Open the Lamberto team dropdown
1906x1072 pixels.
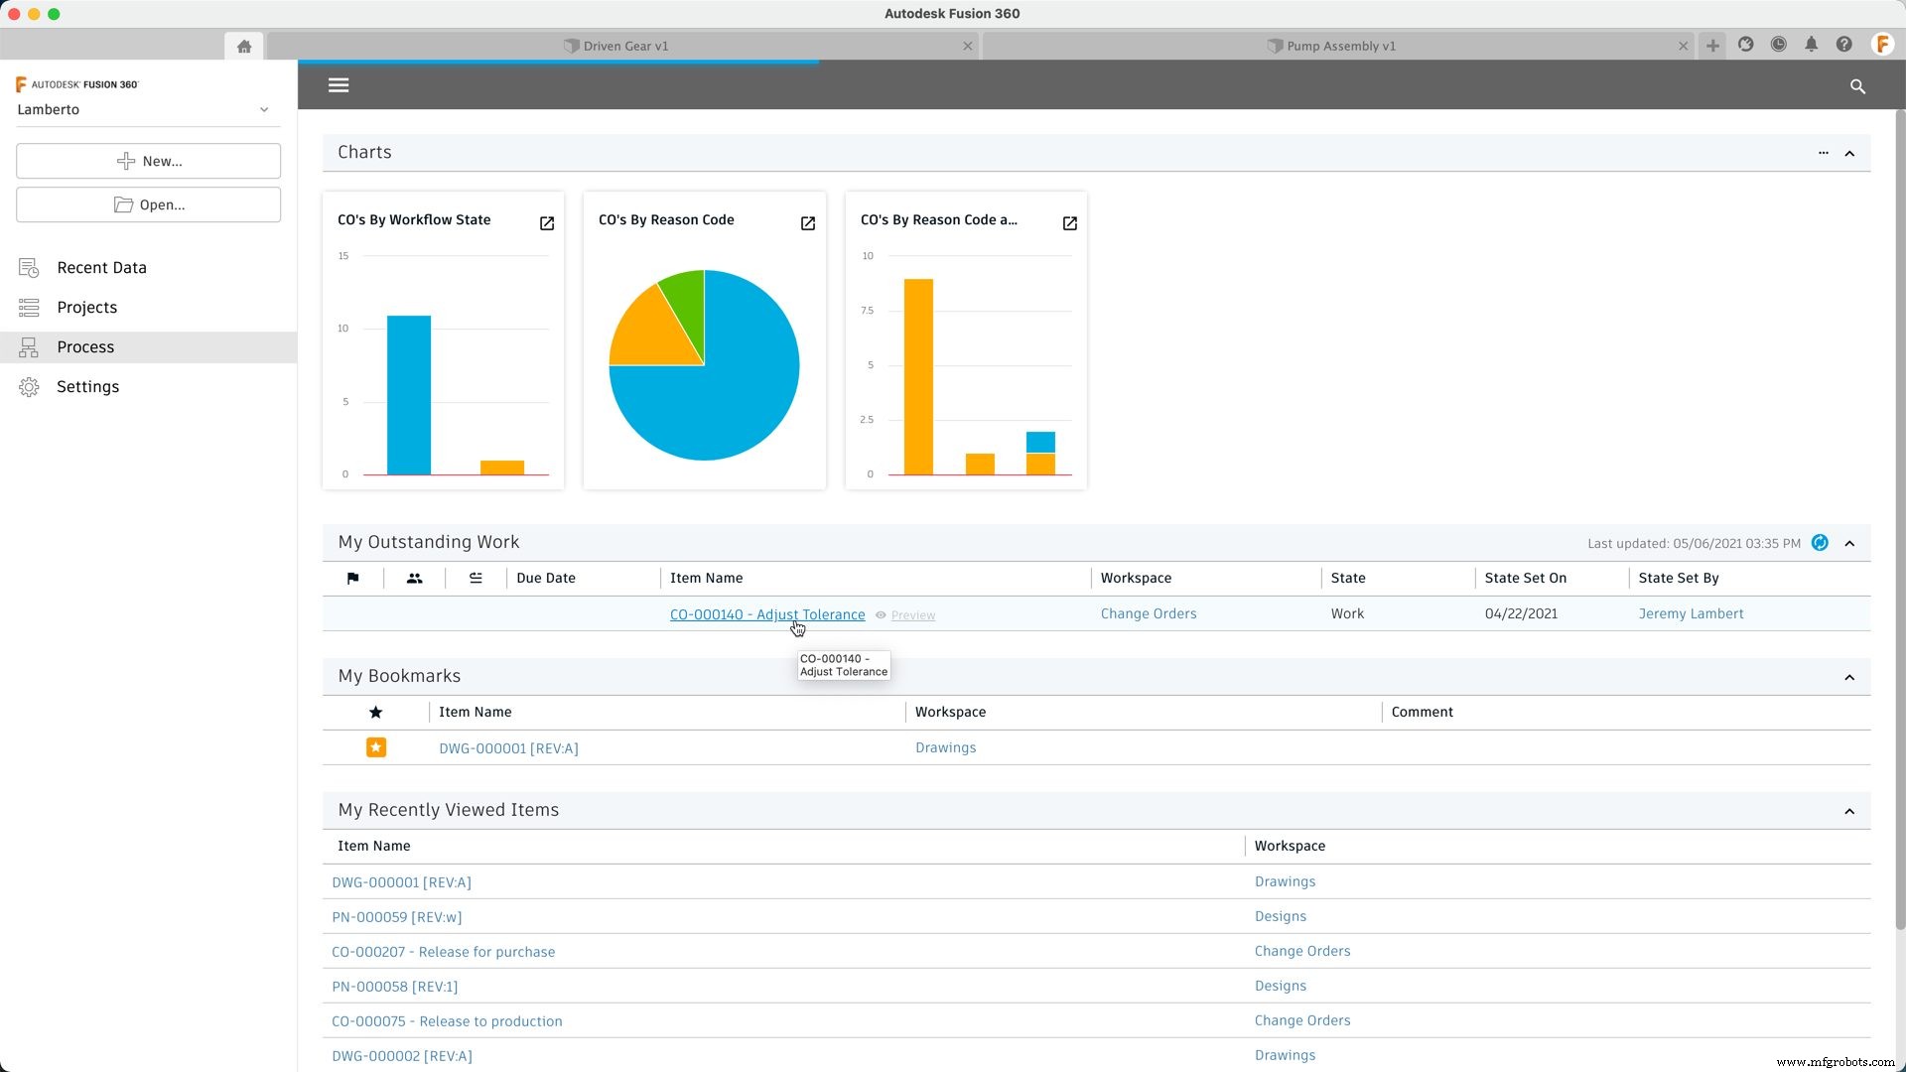(264, 109)
